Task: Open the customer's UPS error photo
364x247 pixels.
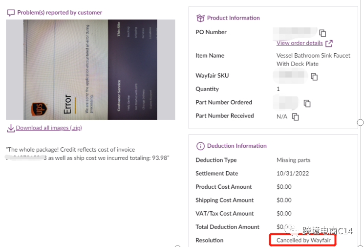Action: pyautogui.click(x=90, y=69)
